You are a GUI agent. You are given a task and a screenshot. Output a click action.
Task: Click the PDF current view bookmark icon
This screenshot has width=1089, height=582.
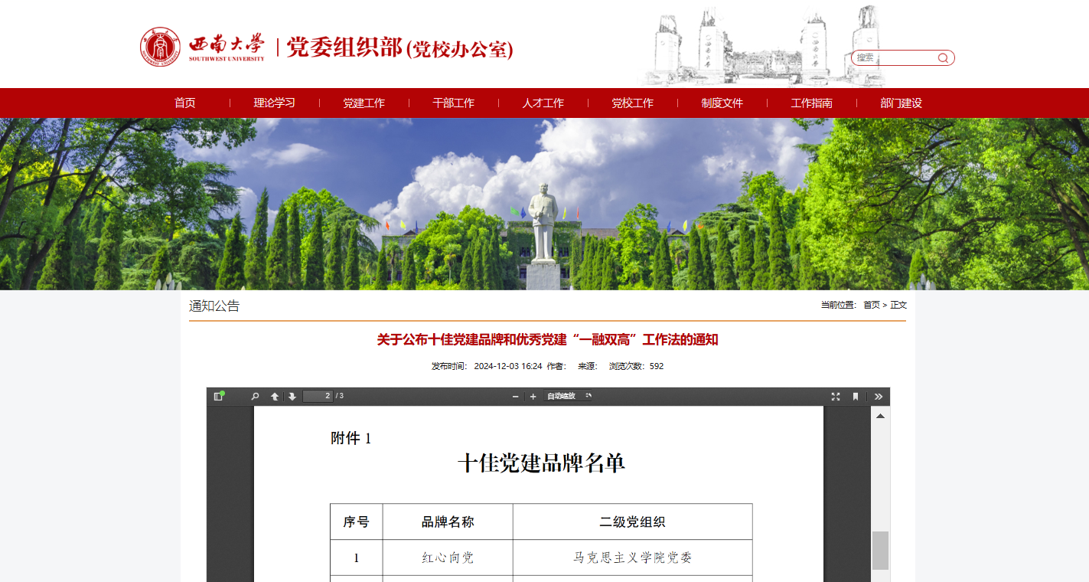pyautogui.click(x=856, y=396)
